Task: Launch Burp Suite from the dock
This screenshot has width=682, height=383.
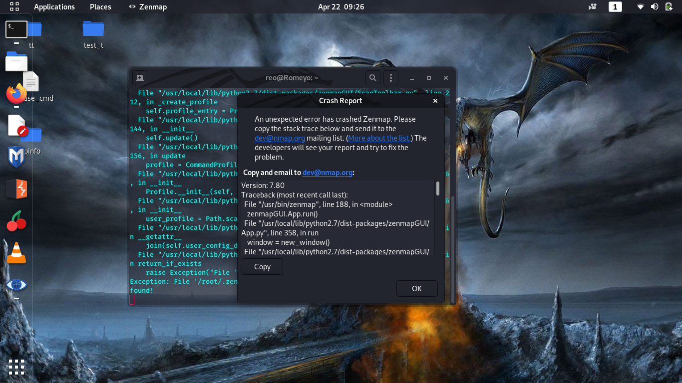Action: point(16,189)
